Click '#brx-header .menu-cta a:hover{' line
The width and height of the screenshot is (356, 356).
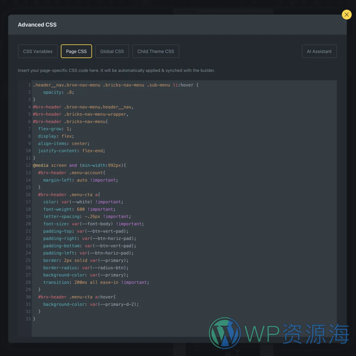(x=77, y=297)
